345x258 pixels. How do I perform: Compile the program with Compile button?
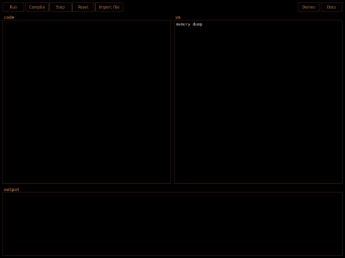[37, 7]
